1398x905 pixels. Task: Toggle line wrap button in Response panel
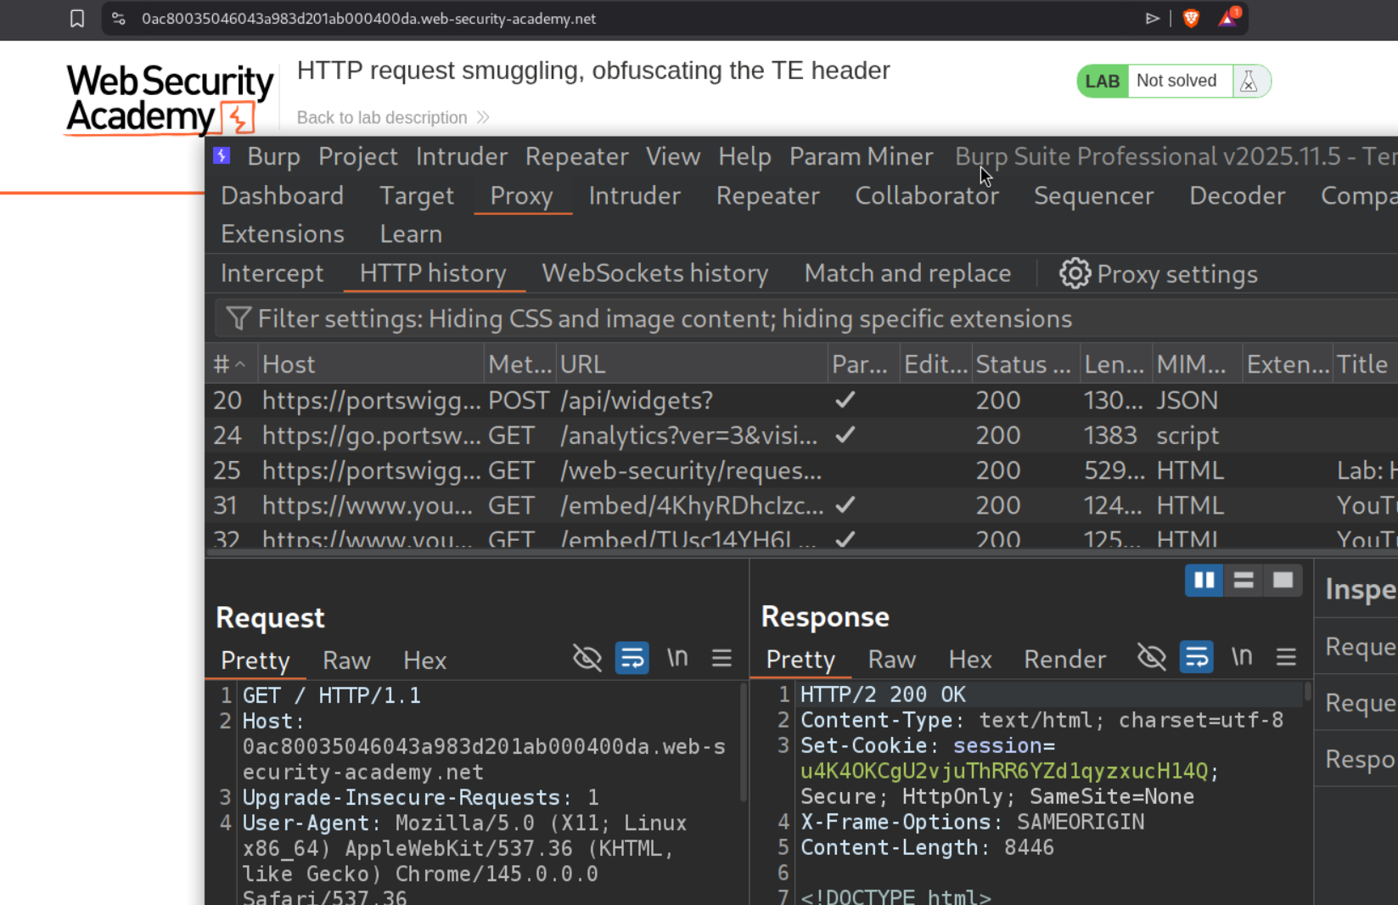[x=1196, y=658]
